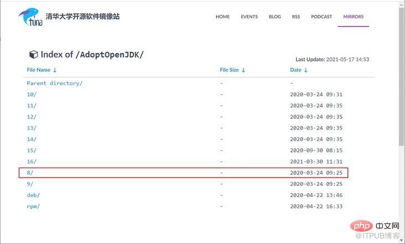Click date 2020-03-24 09:25 in 8/ row
The width and height of the screenshot is (405, 244).
tap(316, 173)
